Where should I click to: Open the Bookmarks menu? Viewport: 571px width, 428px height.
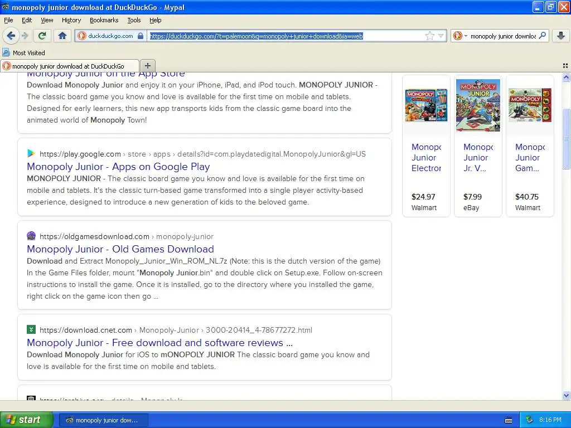pos(104,20)
